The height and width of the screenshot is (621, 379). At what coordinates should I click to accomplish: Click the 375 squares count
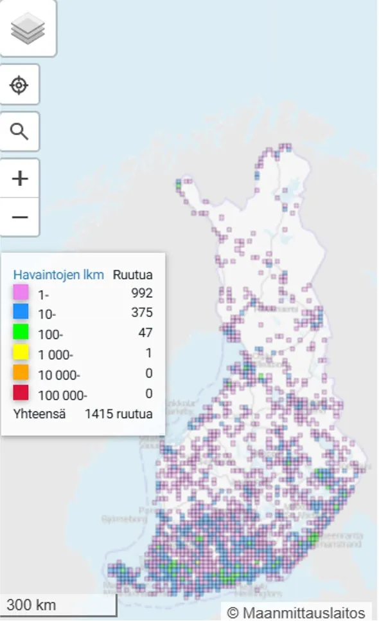pyautogui.click(x=142, y=313)
